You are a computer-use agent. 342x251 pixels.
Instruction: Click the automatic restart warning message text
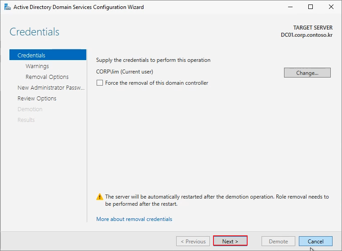pyautogui.click(x=217, y=200)
